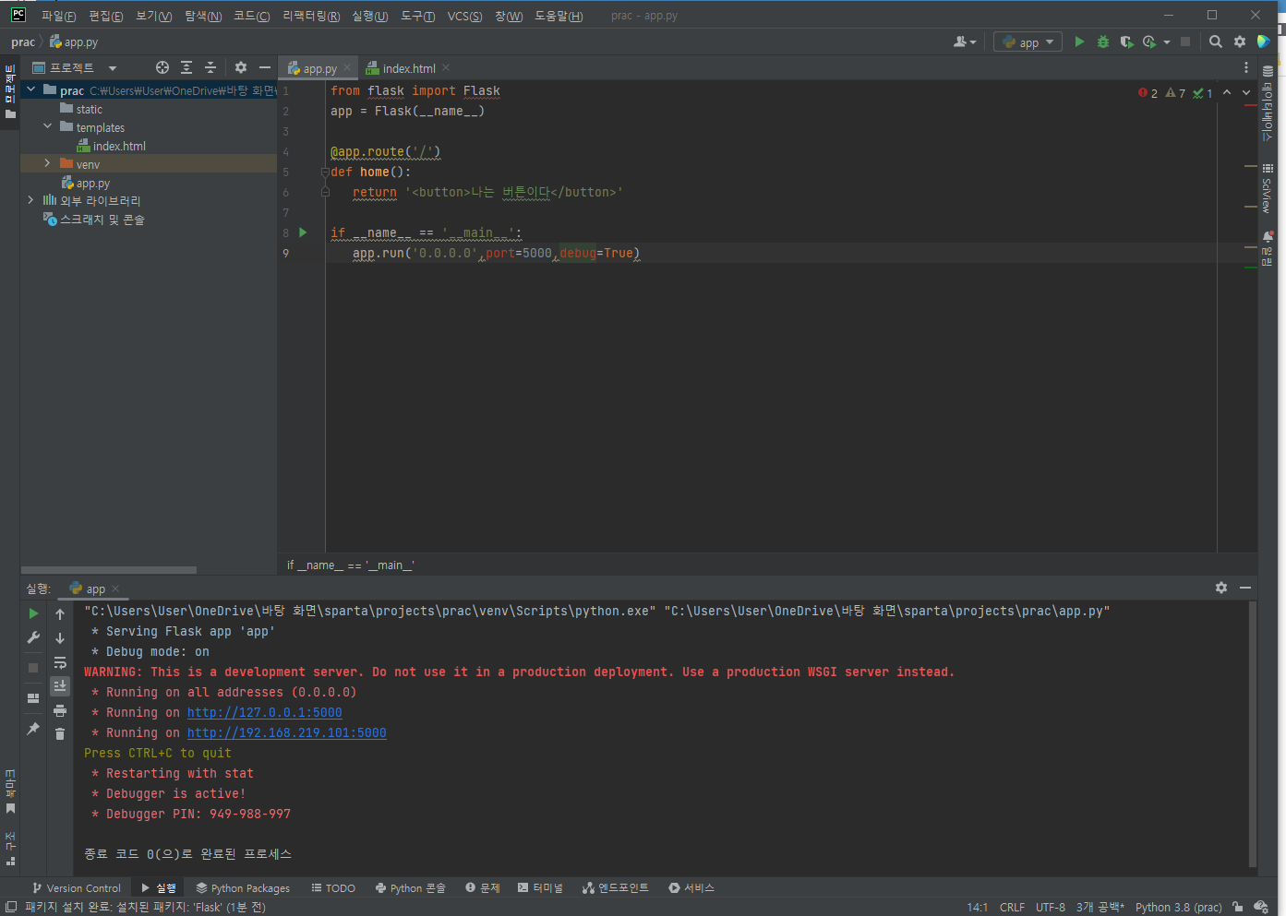Click run gutter arrow on line 8
The height and width of the screenshot is (916, 1286).
[x=303, y=232]
